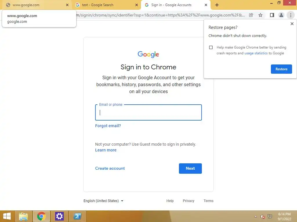Screen dimensions: 297x222
Task: Click the blue Restore button
Action: coord(281,69)
